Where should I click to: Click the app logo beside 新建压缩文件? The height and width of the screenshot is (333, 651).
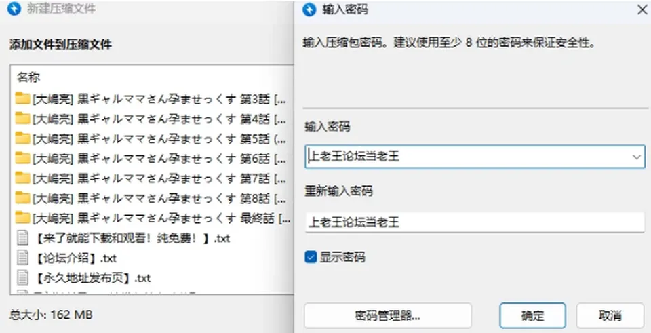click(x=14, y=9)
